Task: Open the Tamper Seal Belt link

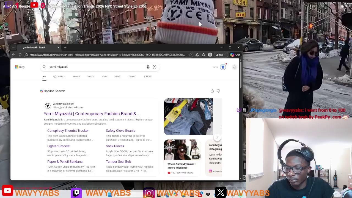Action: point(119,161)
